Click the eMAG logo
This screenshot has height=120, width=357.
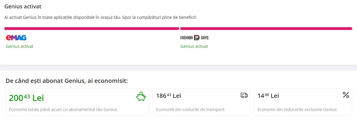pyautogui.click(x=16, y=38)
